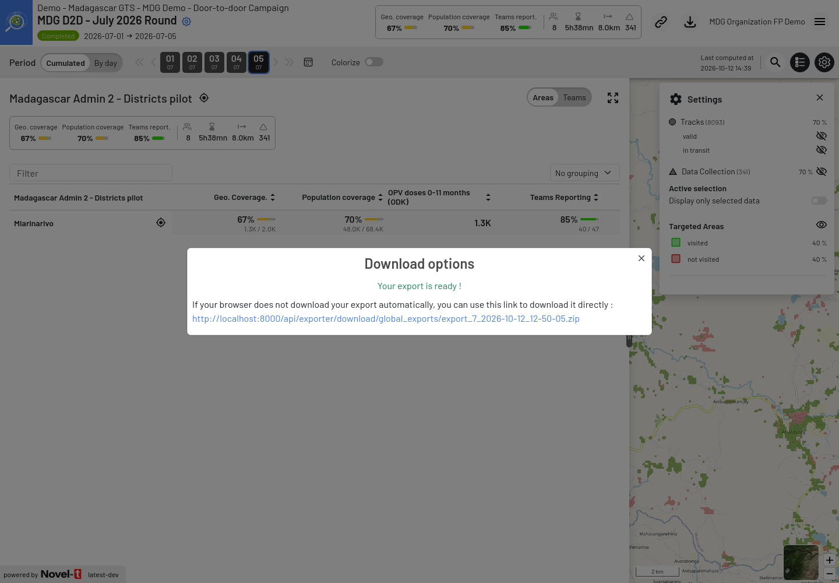The height and width of the screenshot is (583, 839).
Task: Open the export zip download link
Action: (x=386, y=319)
